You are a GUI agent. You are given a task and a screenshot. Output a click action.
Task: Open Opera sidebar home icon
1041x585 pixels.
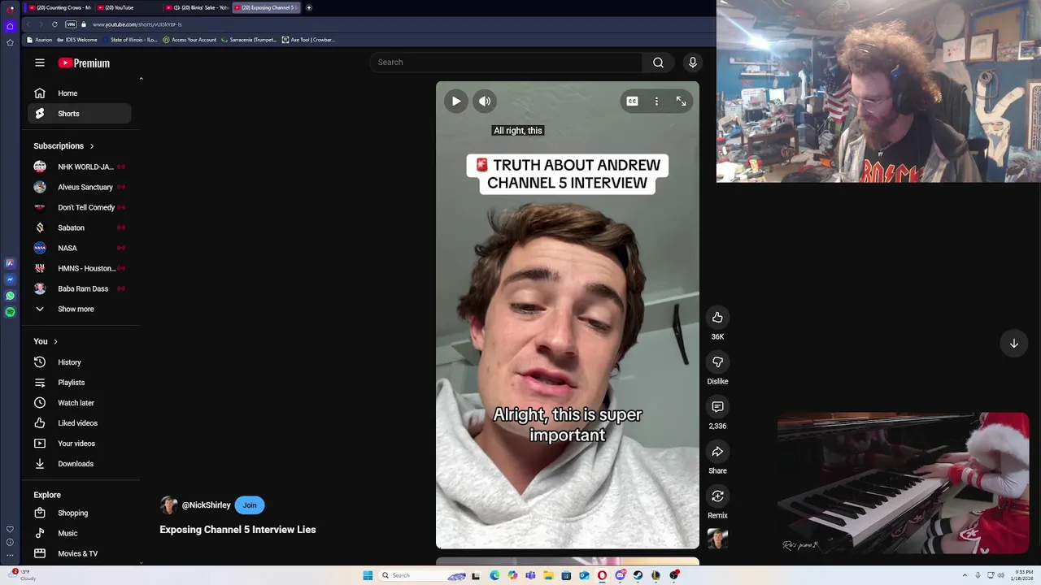pyautogui.click(x=10, y=26)
